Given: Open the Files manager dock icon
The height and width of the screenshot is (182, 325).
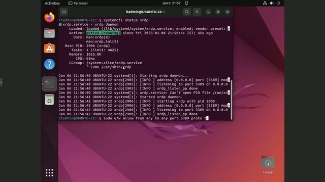Looking at the screenshot, I should (x=49, y=33).
